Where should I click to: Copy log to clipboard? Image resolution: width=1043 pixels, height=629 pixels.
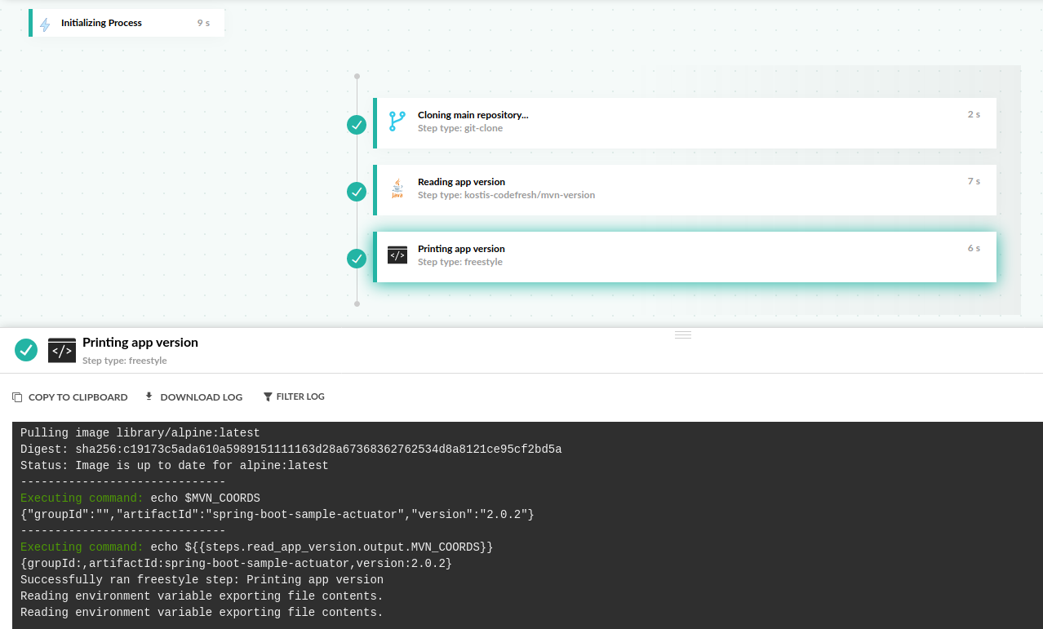(70, 397)
